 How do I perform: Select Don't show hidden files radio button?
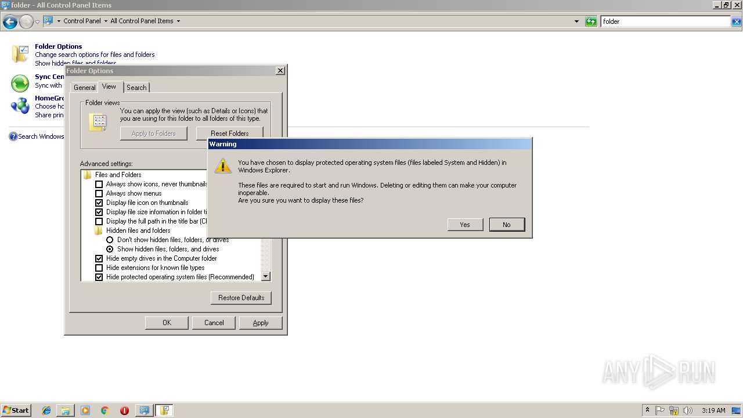click(110, 240)
